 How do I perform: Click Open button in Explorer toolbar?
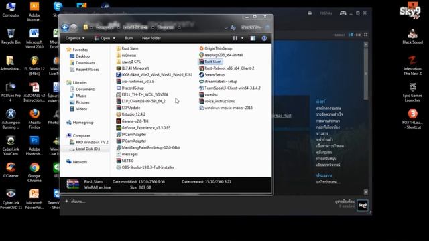pyautogui.click(x=103, y=38)
